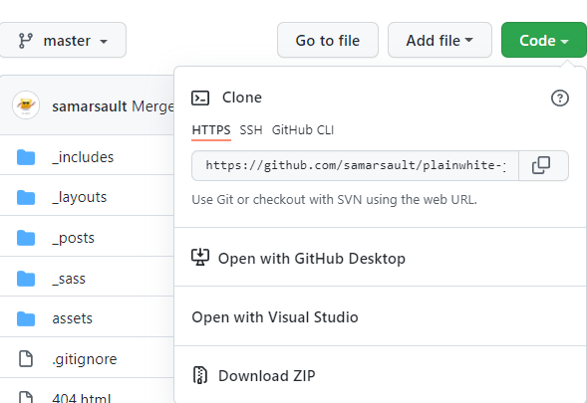Open the _sass folder
Viewport: 587px width, 403px height.
[x=69, y=279]
